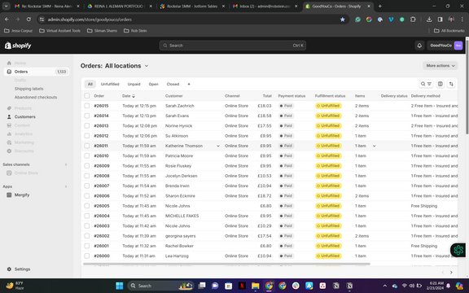Viewport: 469px width, 293px height.
Task: Open the Chrome tab search dropdown arrow
Action: point(6,6)
